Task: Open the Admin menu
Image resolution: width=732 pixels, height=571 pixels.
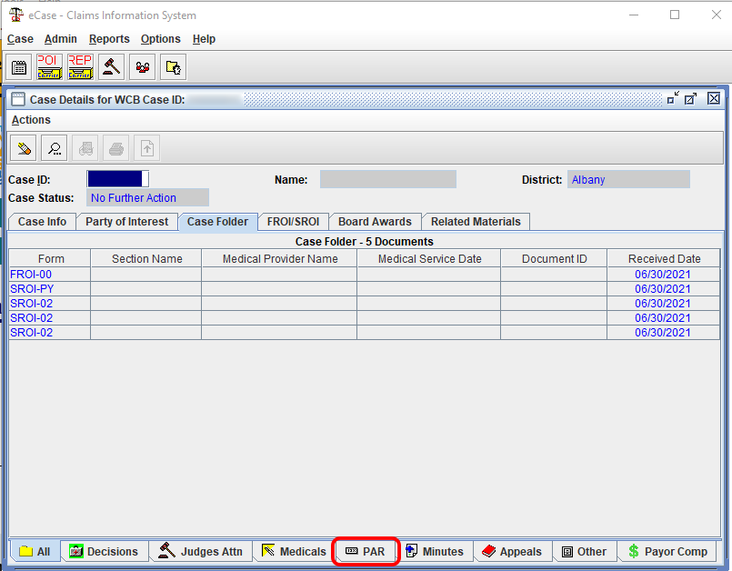Action: tap(61, 39)
